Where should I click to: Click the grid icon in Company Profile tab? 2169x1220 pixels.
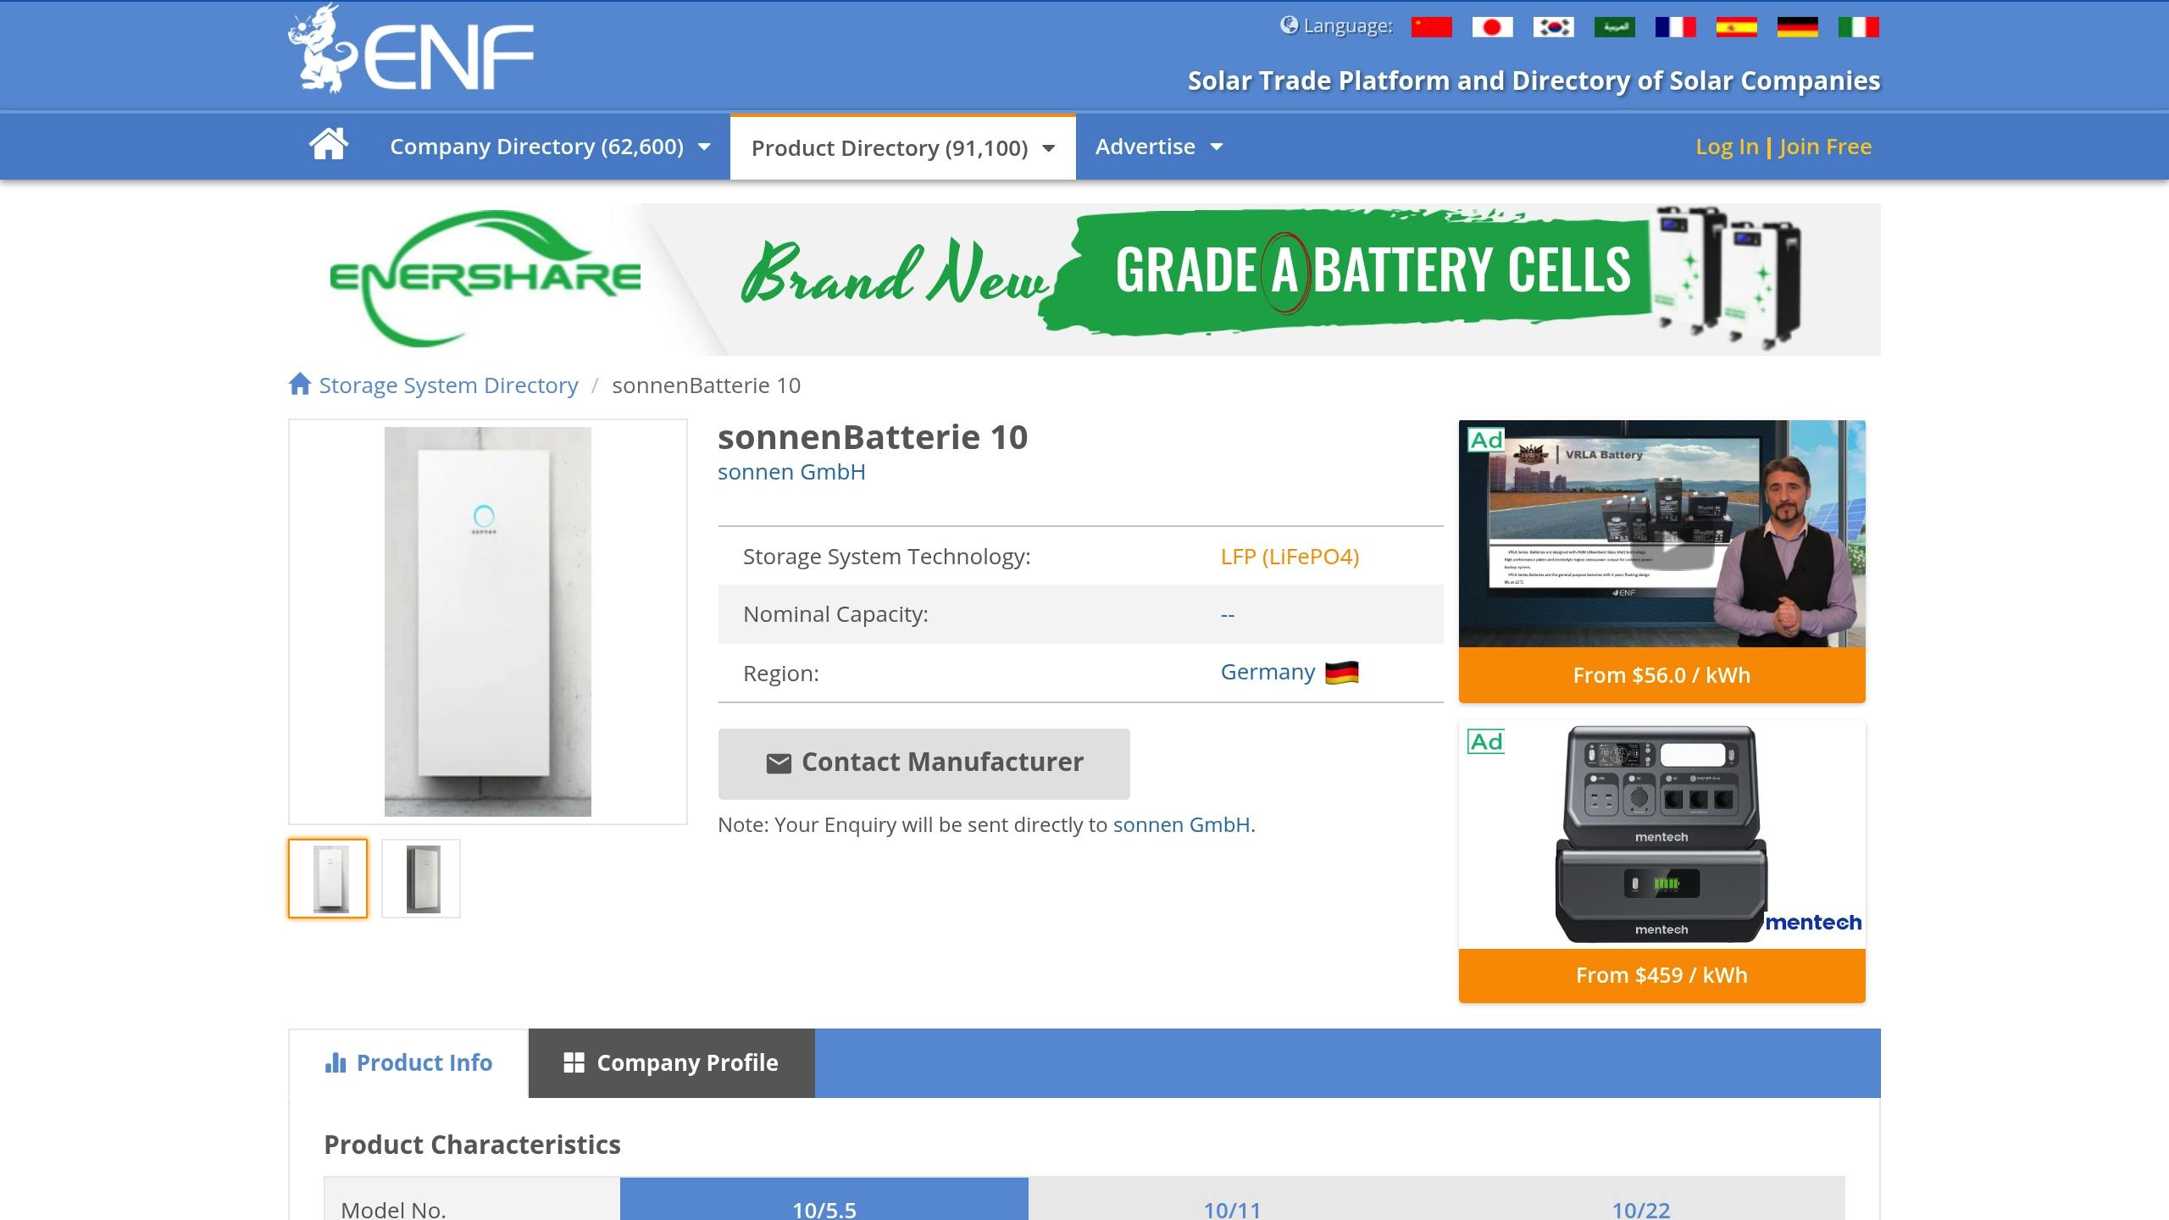[x=574, y=1062]
